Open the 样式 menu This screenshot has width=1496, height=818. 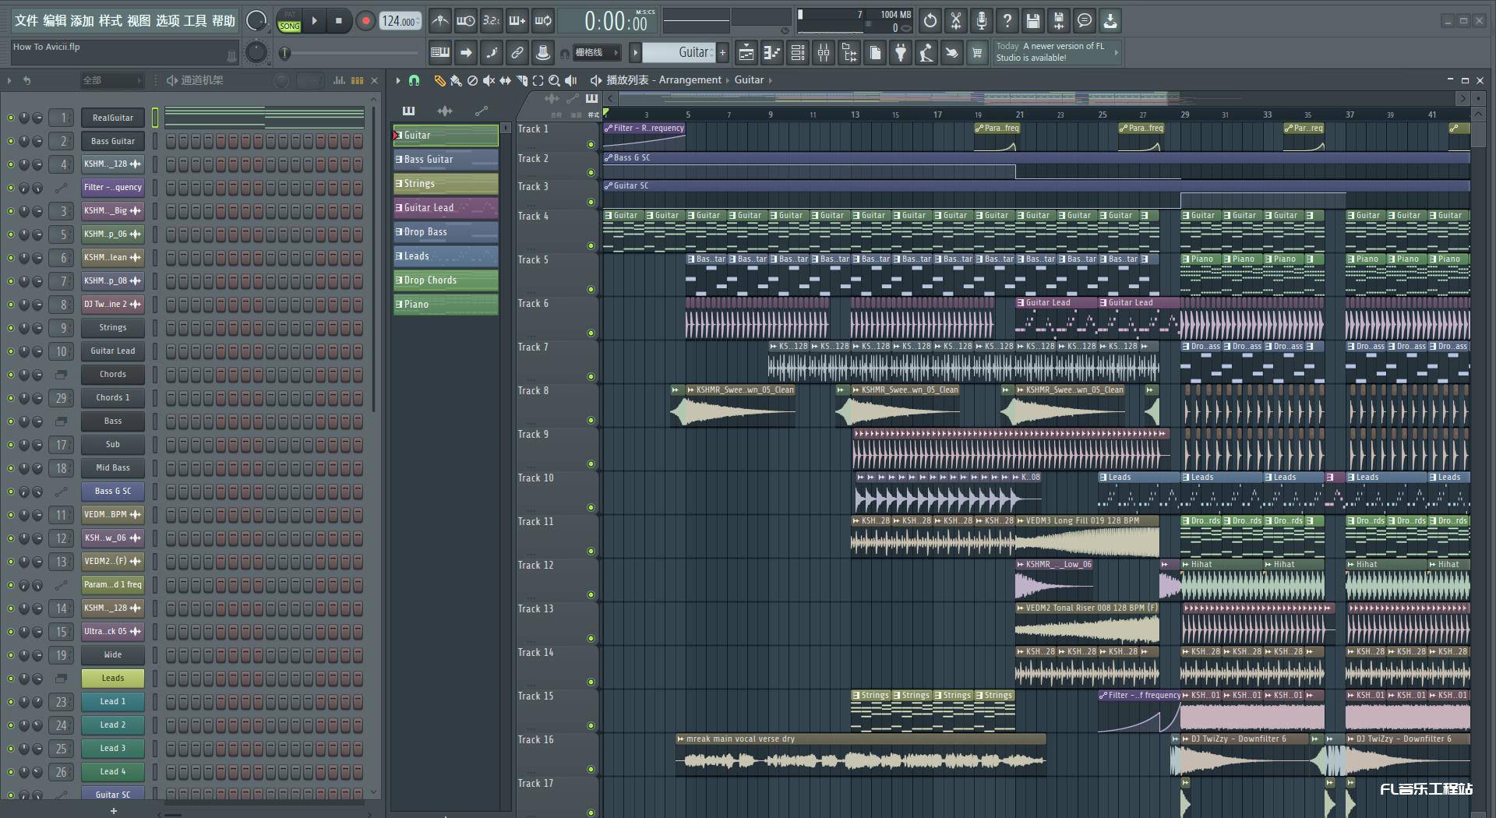click(111, 21)
